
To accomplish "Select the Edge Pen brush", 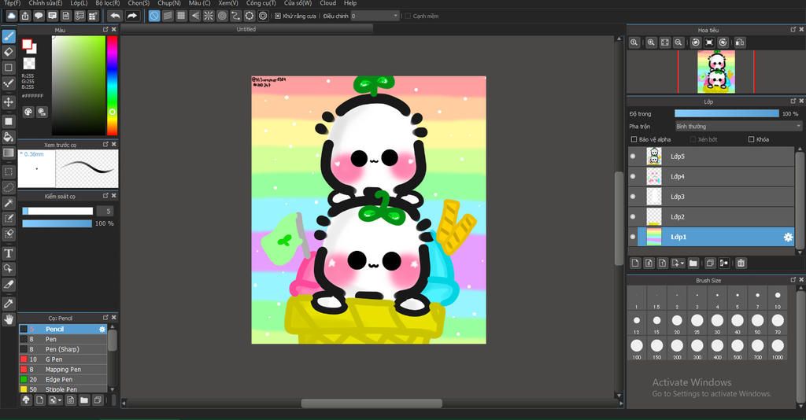I will coord(63,379).
